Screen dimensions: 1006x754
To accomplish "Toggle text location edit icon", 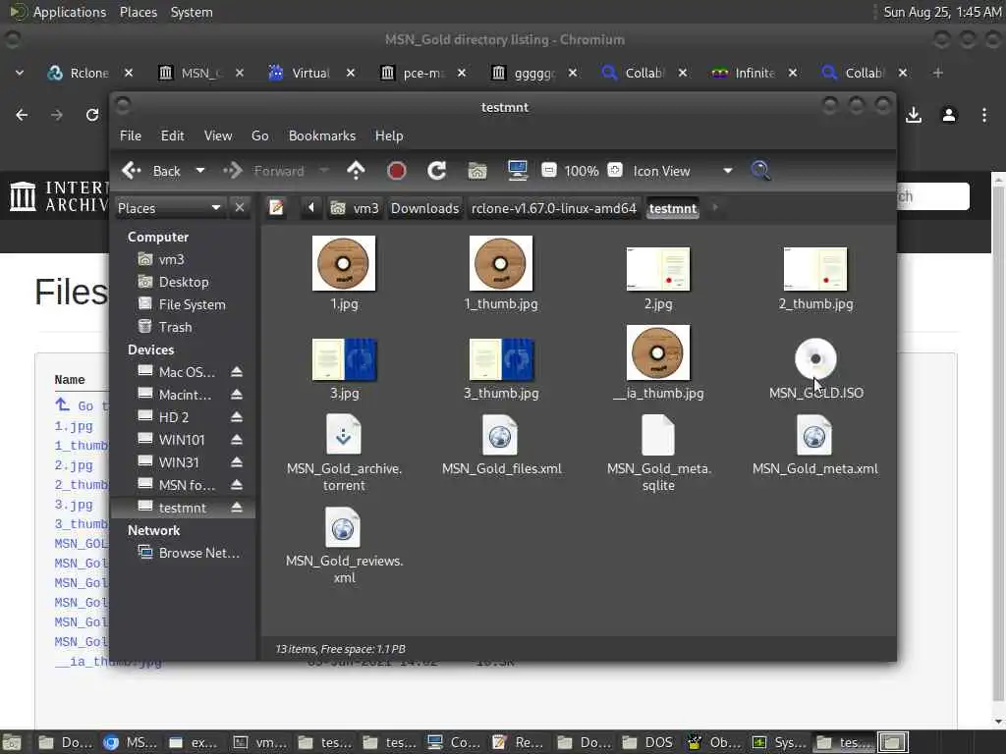I will click(276, 208).
